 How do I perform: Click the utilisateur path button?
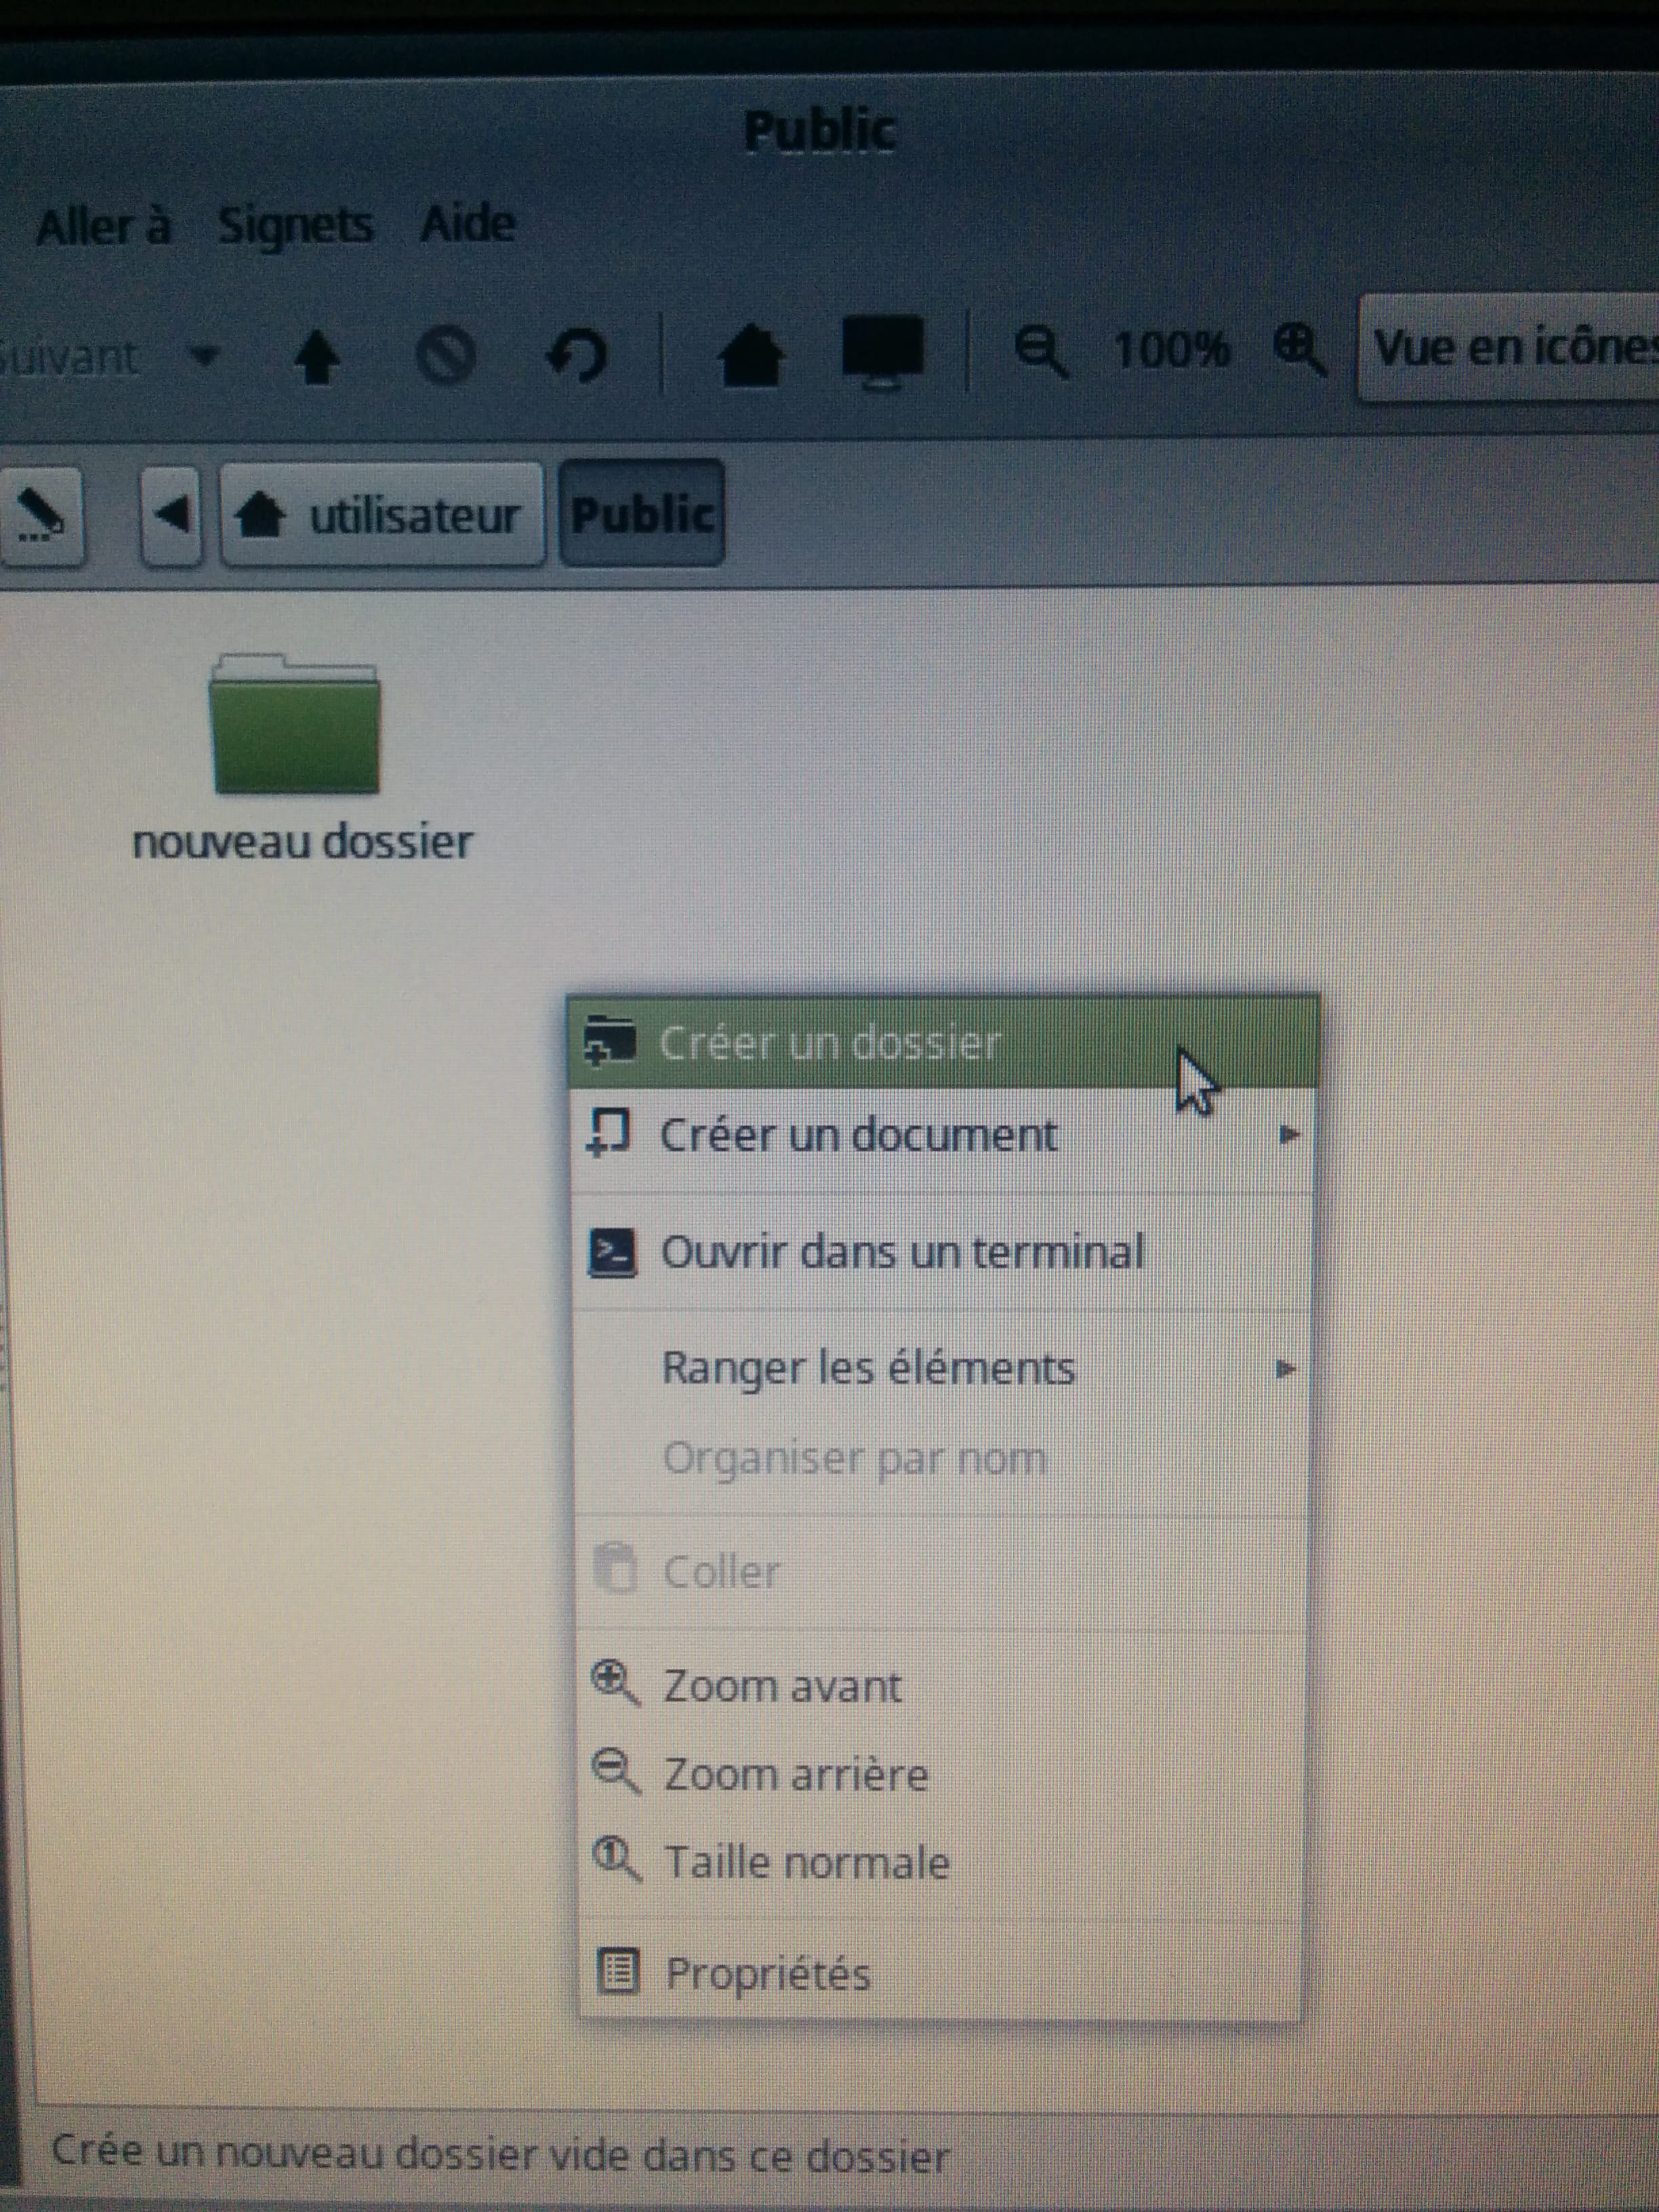point(382,516)
